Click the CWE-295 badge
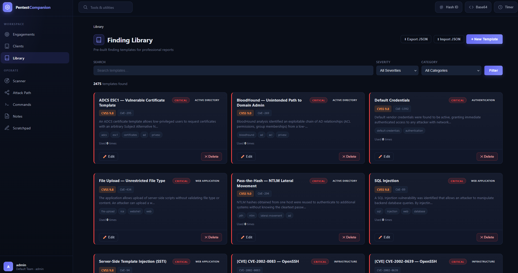This screenshot has width=518, height=273. 126,113
